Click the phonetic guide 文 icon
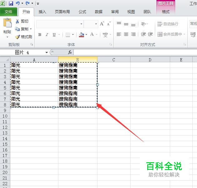This screenshot has width=197, height=188. pyautogui.click(x=105, y=35)
